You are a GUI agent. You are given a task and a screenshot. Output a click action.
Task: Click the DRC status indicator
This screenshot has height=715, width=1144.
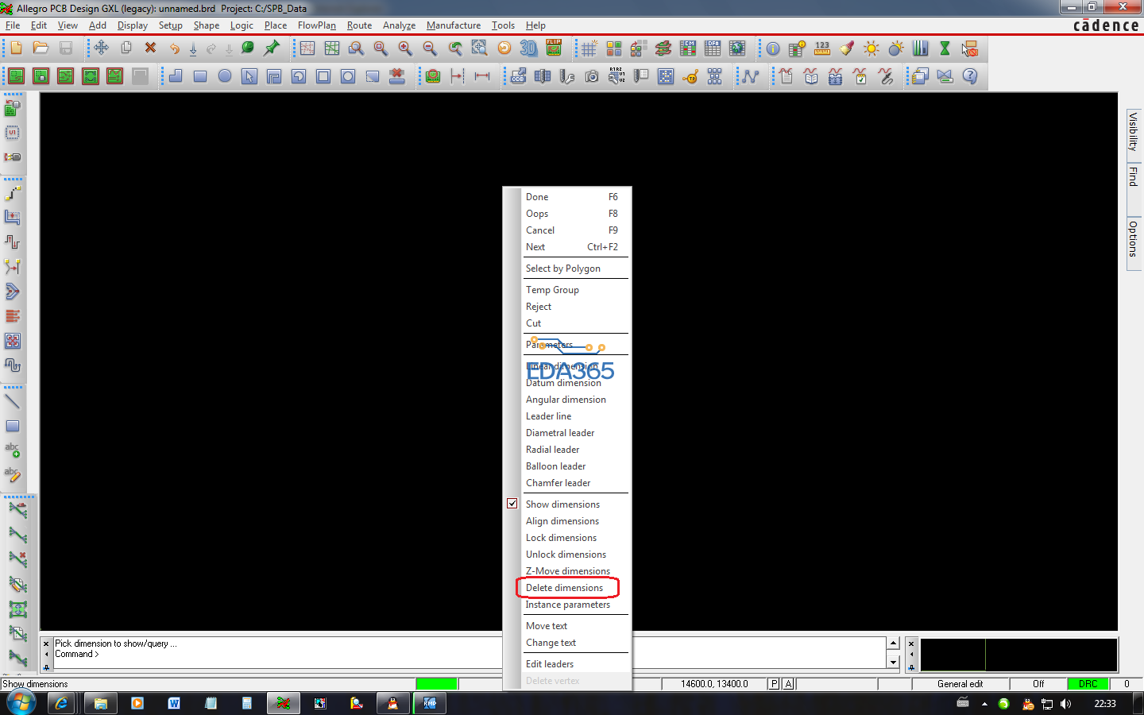pyautogui.click(x=1088, y=683)
